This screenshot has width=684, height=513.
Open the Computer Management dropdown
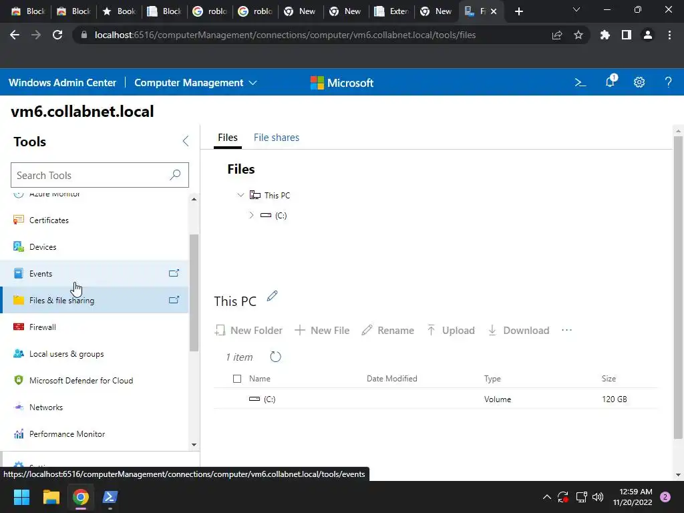click(x=196, y=82)
